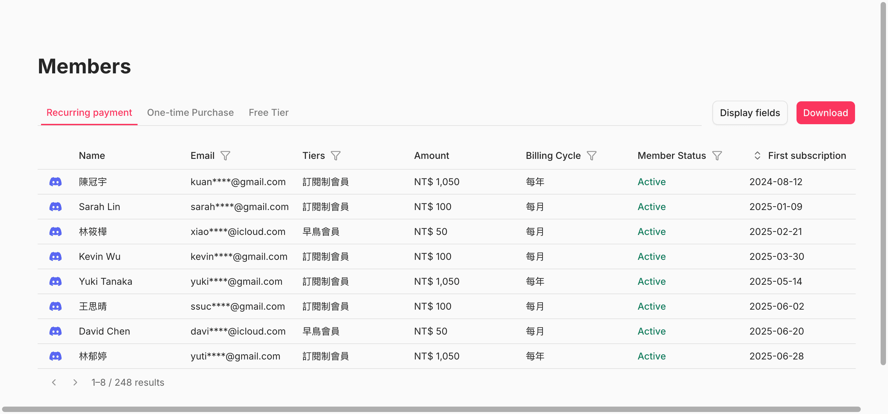The width and height of the screenshot is (888, 414).
Task: Click email xiao****@icloud.com
Action: (x=238, y=232)
